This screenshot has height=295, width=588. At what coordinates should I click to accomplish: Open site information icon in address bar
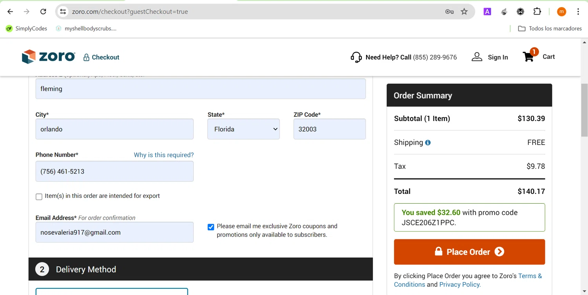point(63,12)
